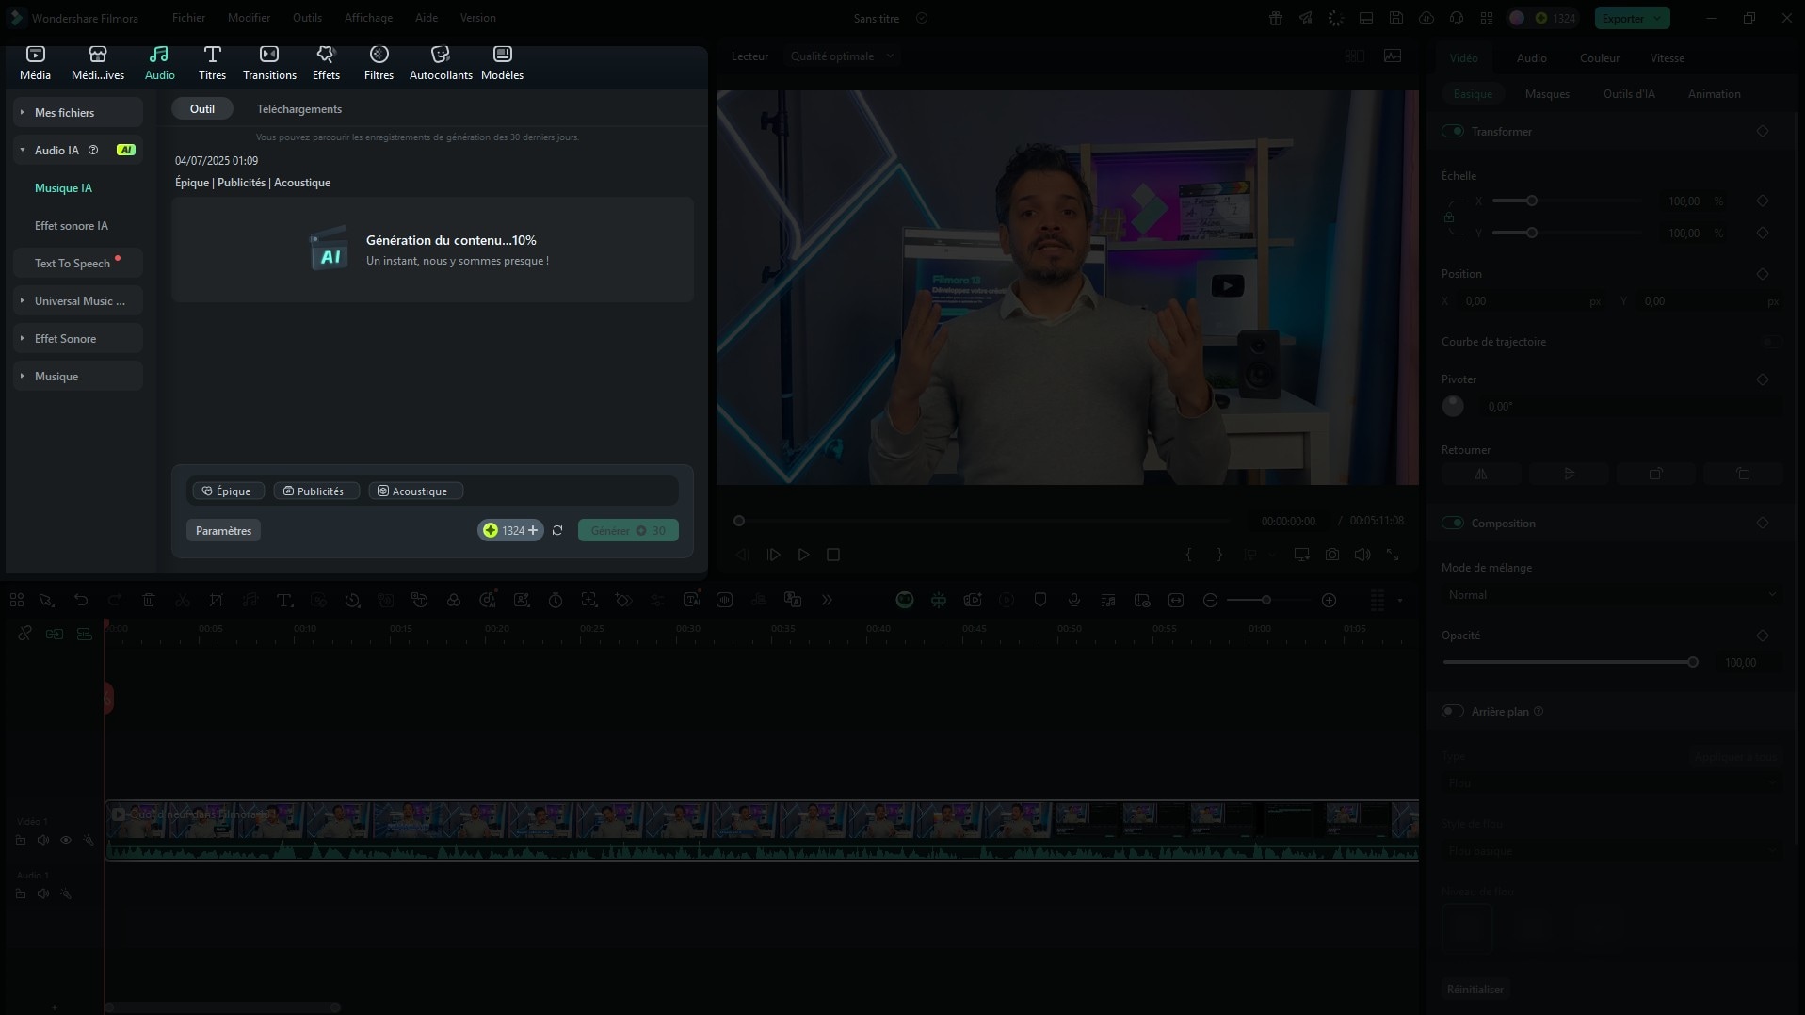Switch to the Téléchargements tab
Viewport: 1805px width, 1015px height.
[299, 109]
